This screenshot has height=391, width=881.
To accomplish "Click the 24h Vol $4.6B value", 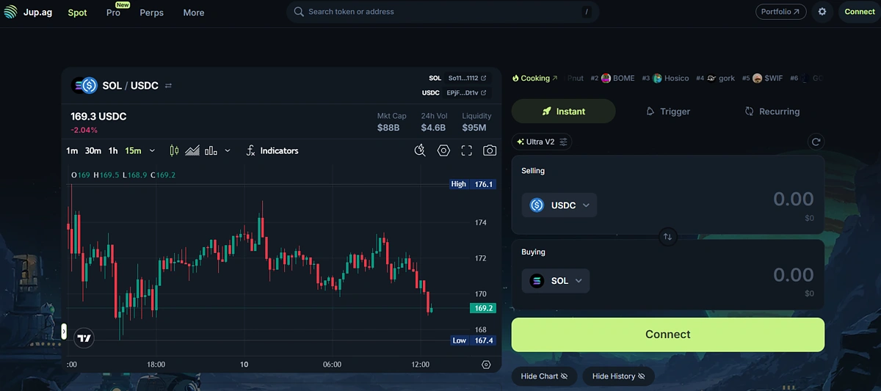I will pyautogui.click(x=433, y=128).
